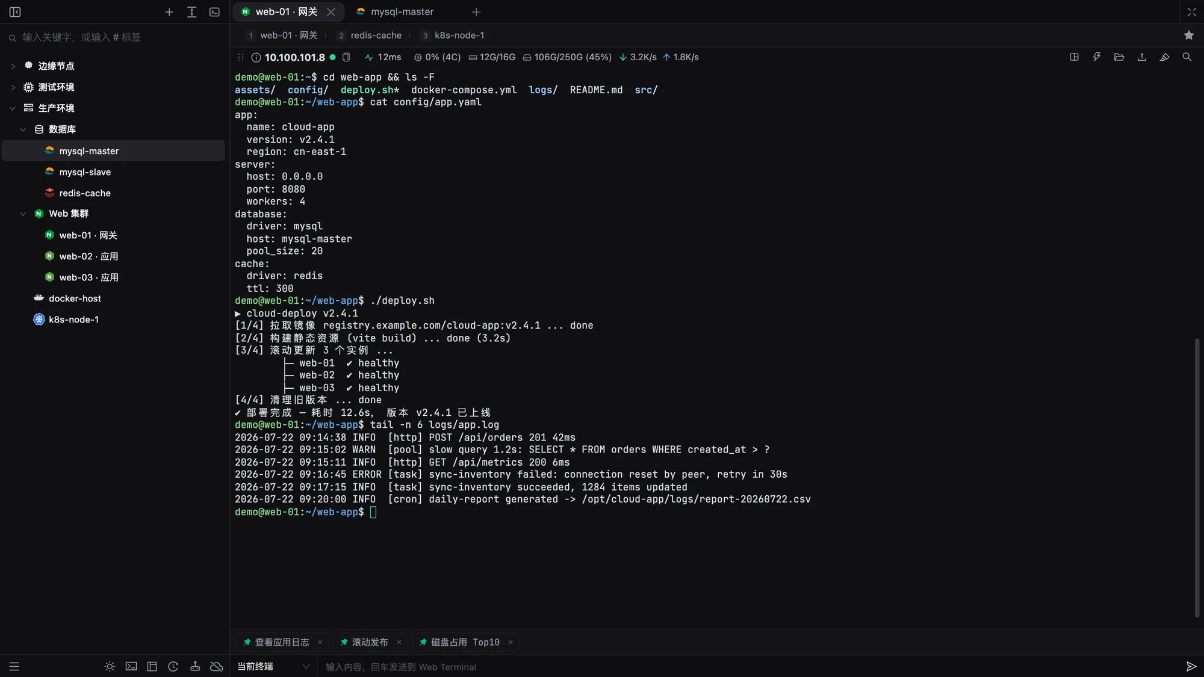Open a new tab with the plus button

pyautogui.click(x=476, y=12)
